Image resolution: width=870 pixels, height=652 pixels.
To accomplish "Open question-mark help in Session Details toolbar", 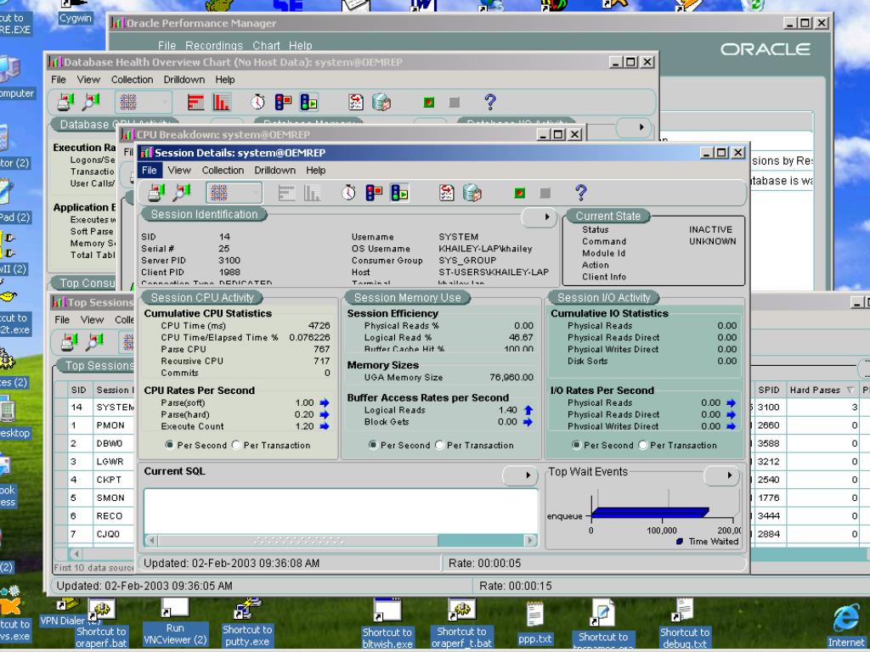I will (581, 193).
